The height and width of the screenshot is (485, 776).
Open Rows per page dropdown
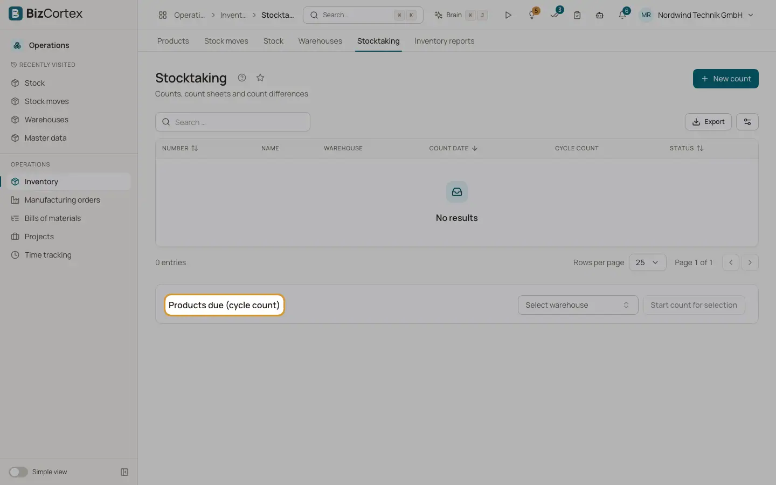(648, 262)
